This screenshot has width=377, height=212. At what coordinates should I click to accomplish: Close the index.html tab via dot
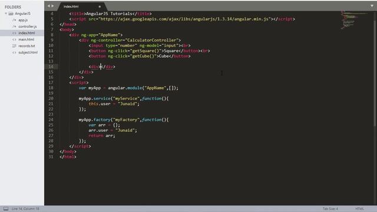coord(100,6)
